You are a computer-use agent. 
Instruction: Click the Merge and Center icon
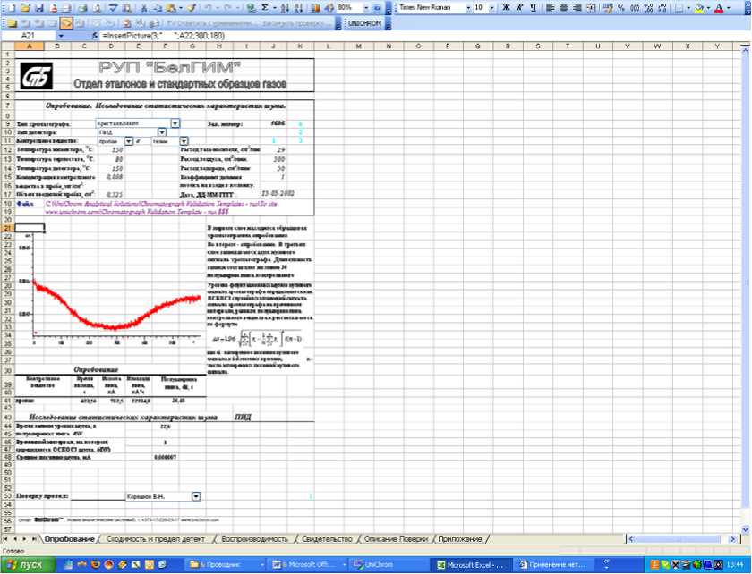pyautogui.click(x=592, y=8)
